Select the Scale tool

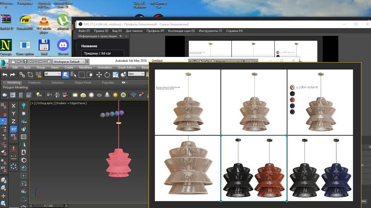(x=115, y=75)
